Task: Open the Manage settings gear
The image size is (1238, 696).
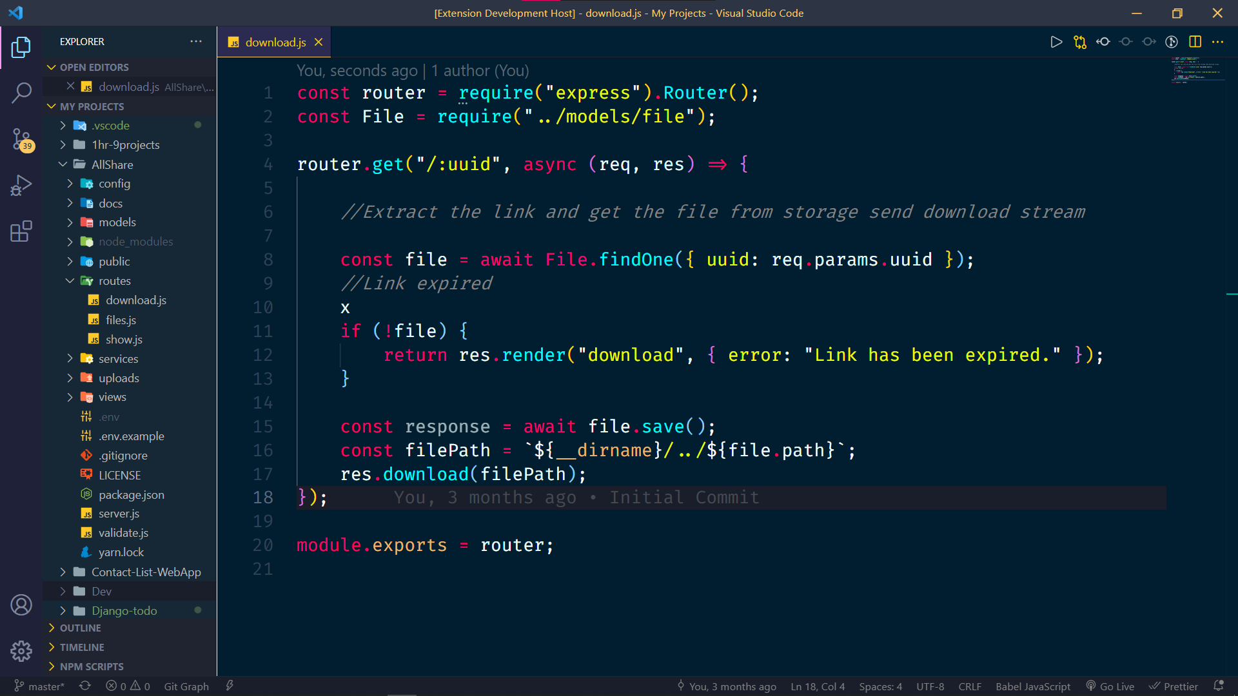Action: (21, 651)
